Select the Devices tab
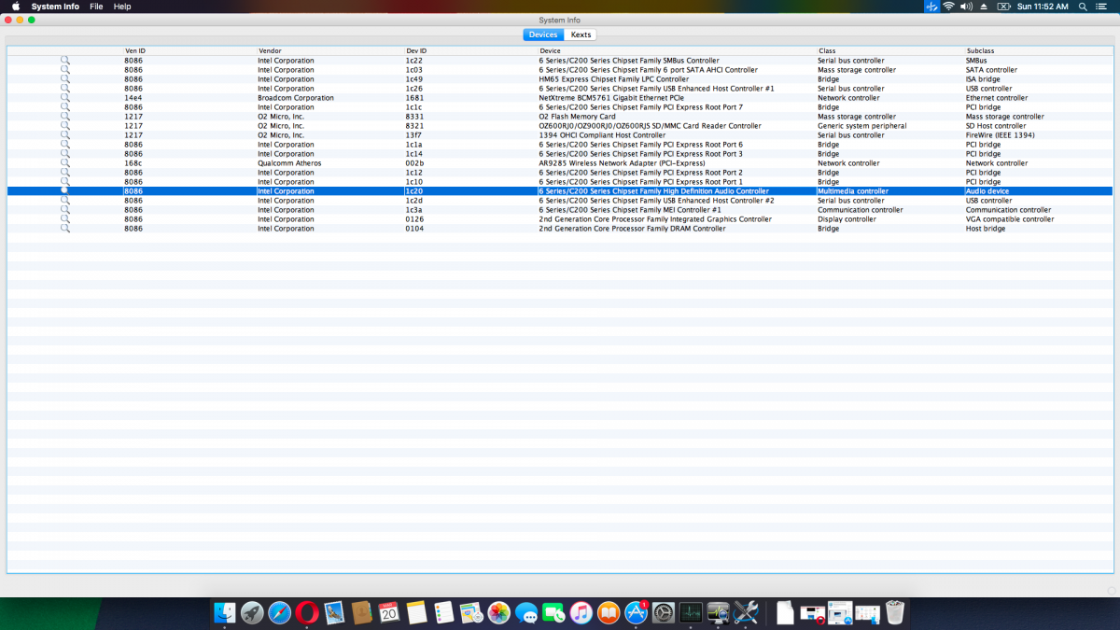The image size is (1120, 630). click(x=543, y=35)
